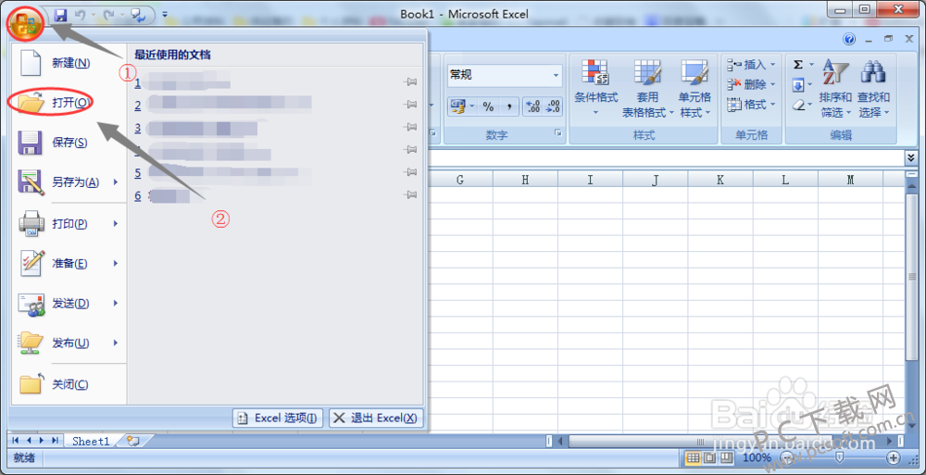Image resolution: width=926 pixels, height=475 pixels.
Task: Open 条件格式 conditional formatting
Action: [x=595, y=87]
